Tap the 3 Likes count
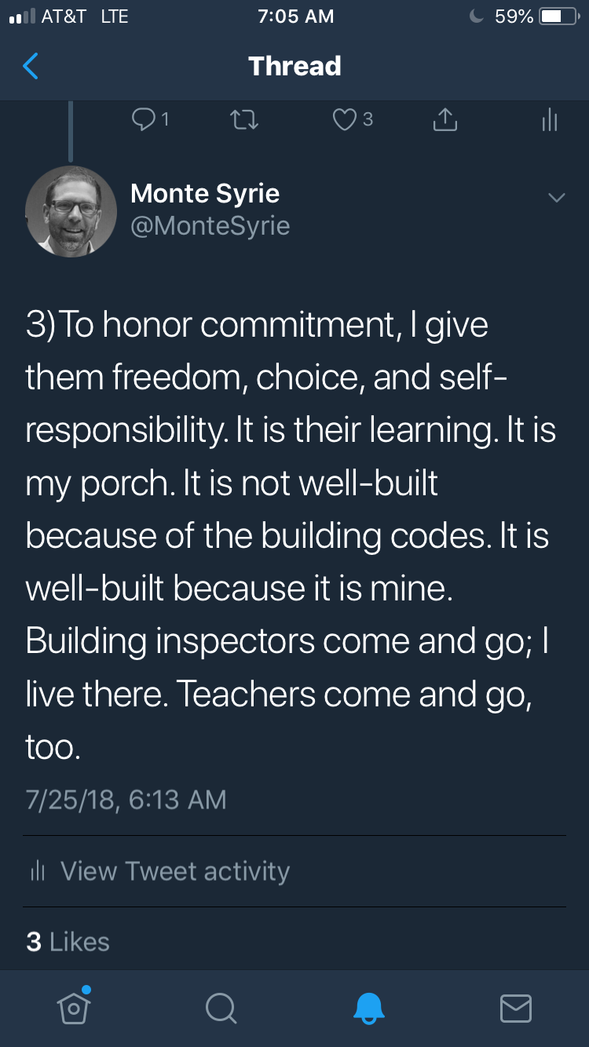 pyautogui.click(x=68, y=942)
